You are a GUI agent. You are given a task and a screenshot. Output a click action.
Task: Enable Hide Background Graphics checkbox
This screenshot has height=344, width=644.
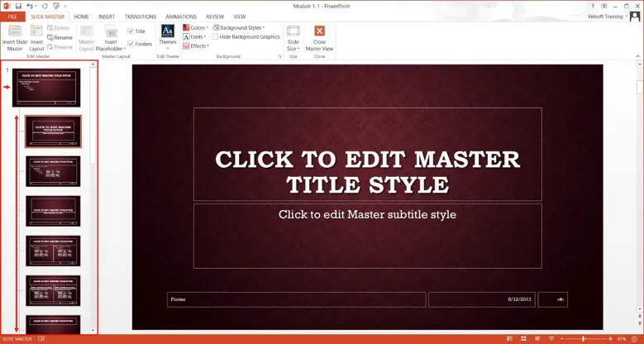(x=215, y=36)
